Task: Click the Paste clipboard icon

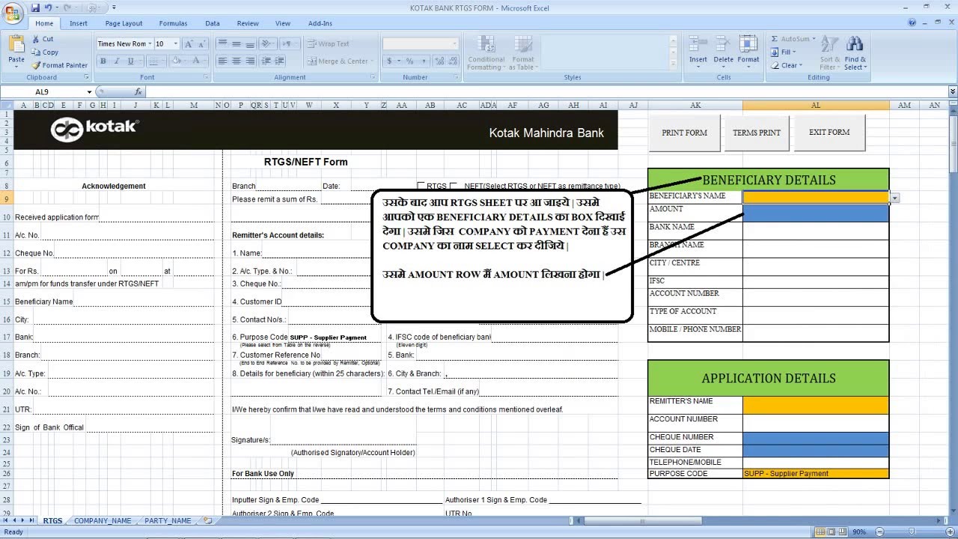Action: (x=16, y=45)
